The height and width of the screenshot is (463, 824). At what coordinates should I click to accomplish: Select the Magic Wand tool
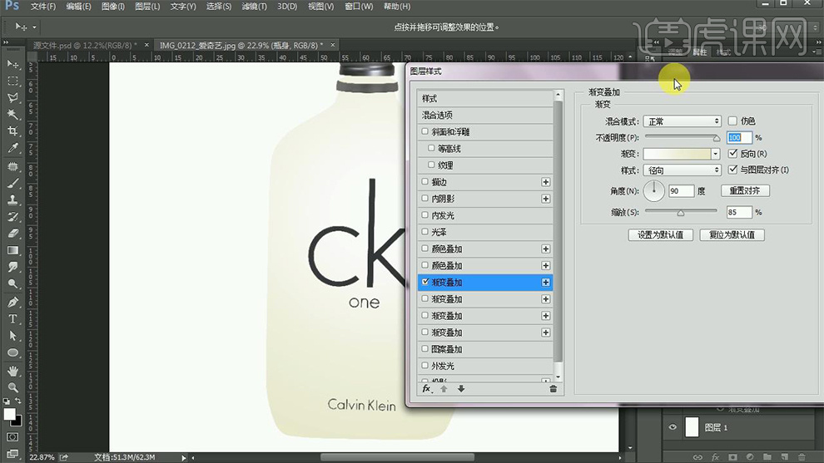point(13,115)
